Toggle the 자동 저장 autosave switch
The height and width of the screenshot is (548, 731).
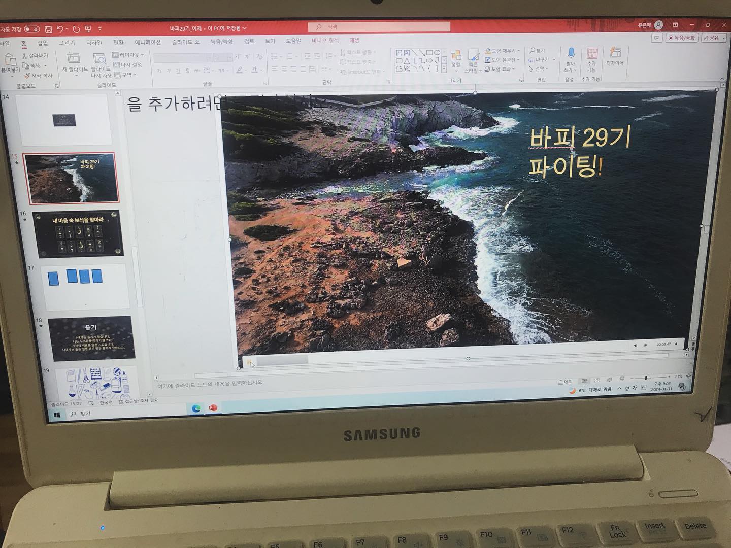31,29
